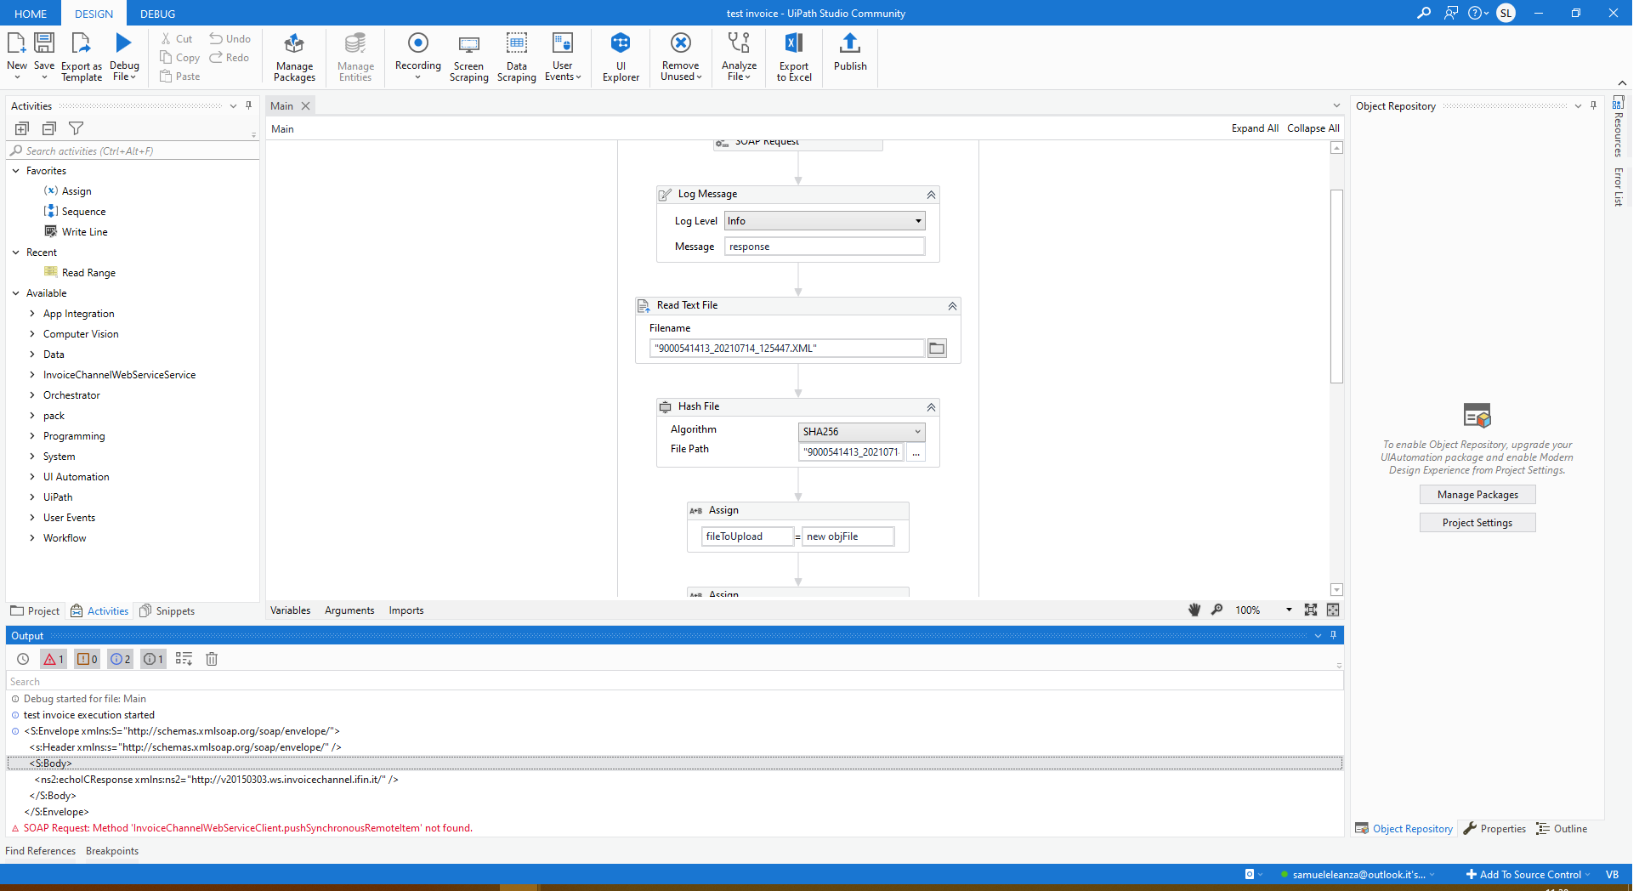Start the Screen Scraping tool
The width and height of the screenshot is (1639, 891).
click(468, 56)
